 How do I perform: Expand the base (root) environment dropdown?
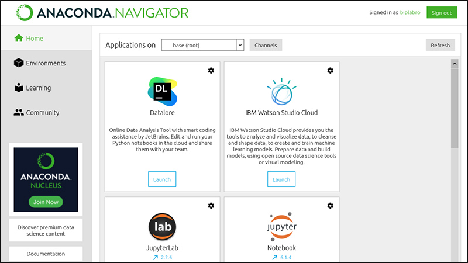point(202,45)
